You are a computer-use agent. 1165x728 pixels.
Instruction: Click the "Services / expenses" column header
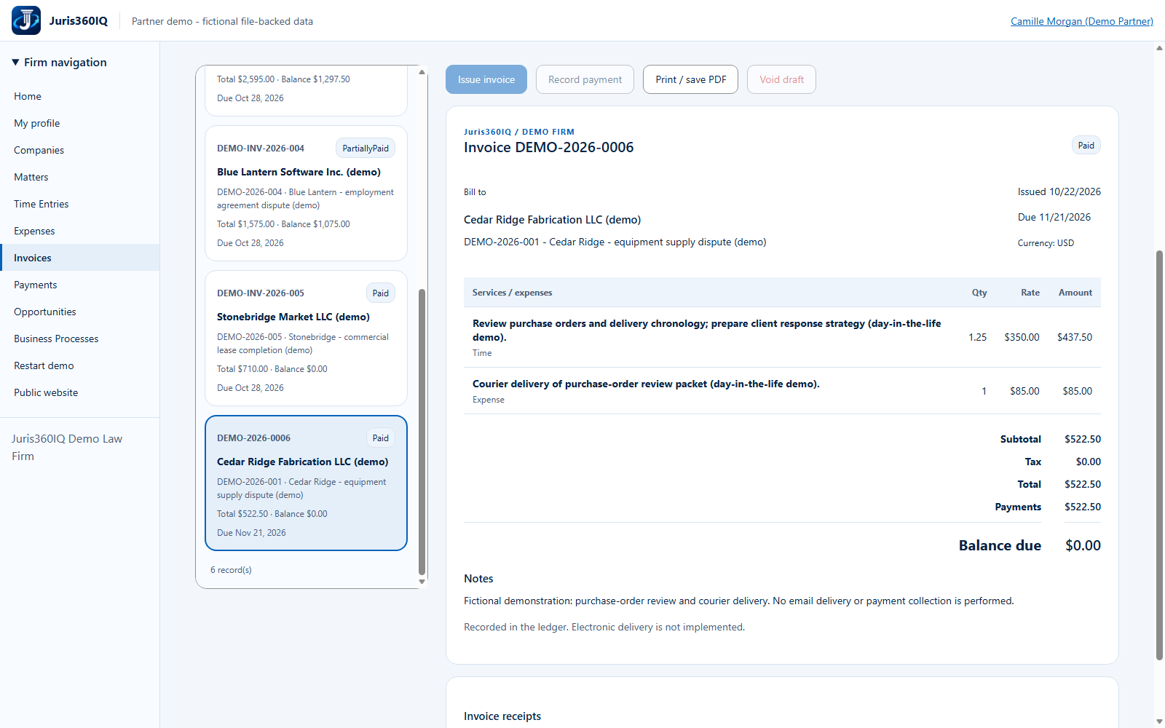[x=512, y=293]
